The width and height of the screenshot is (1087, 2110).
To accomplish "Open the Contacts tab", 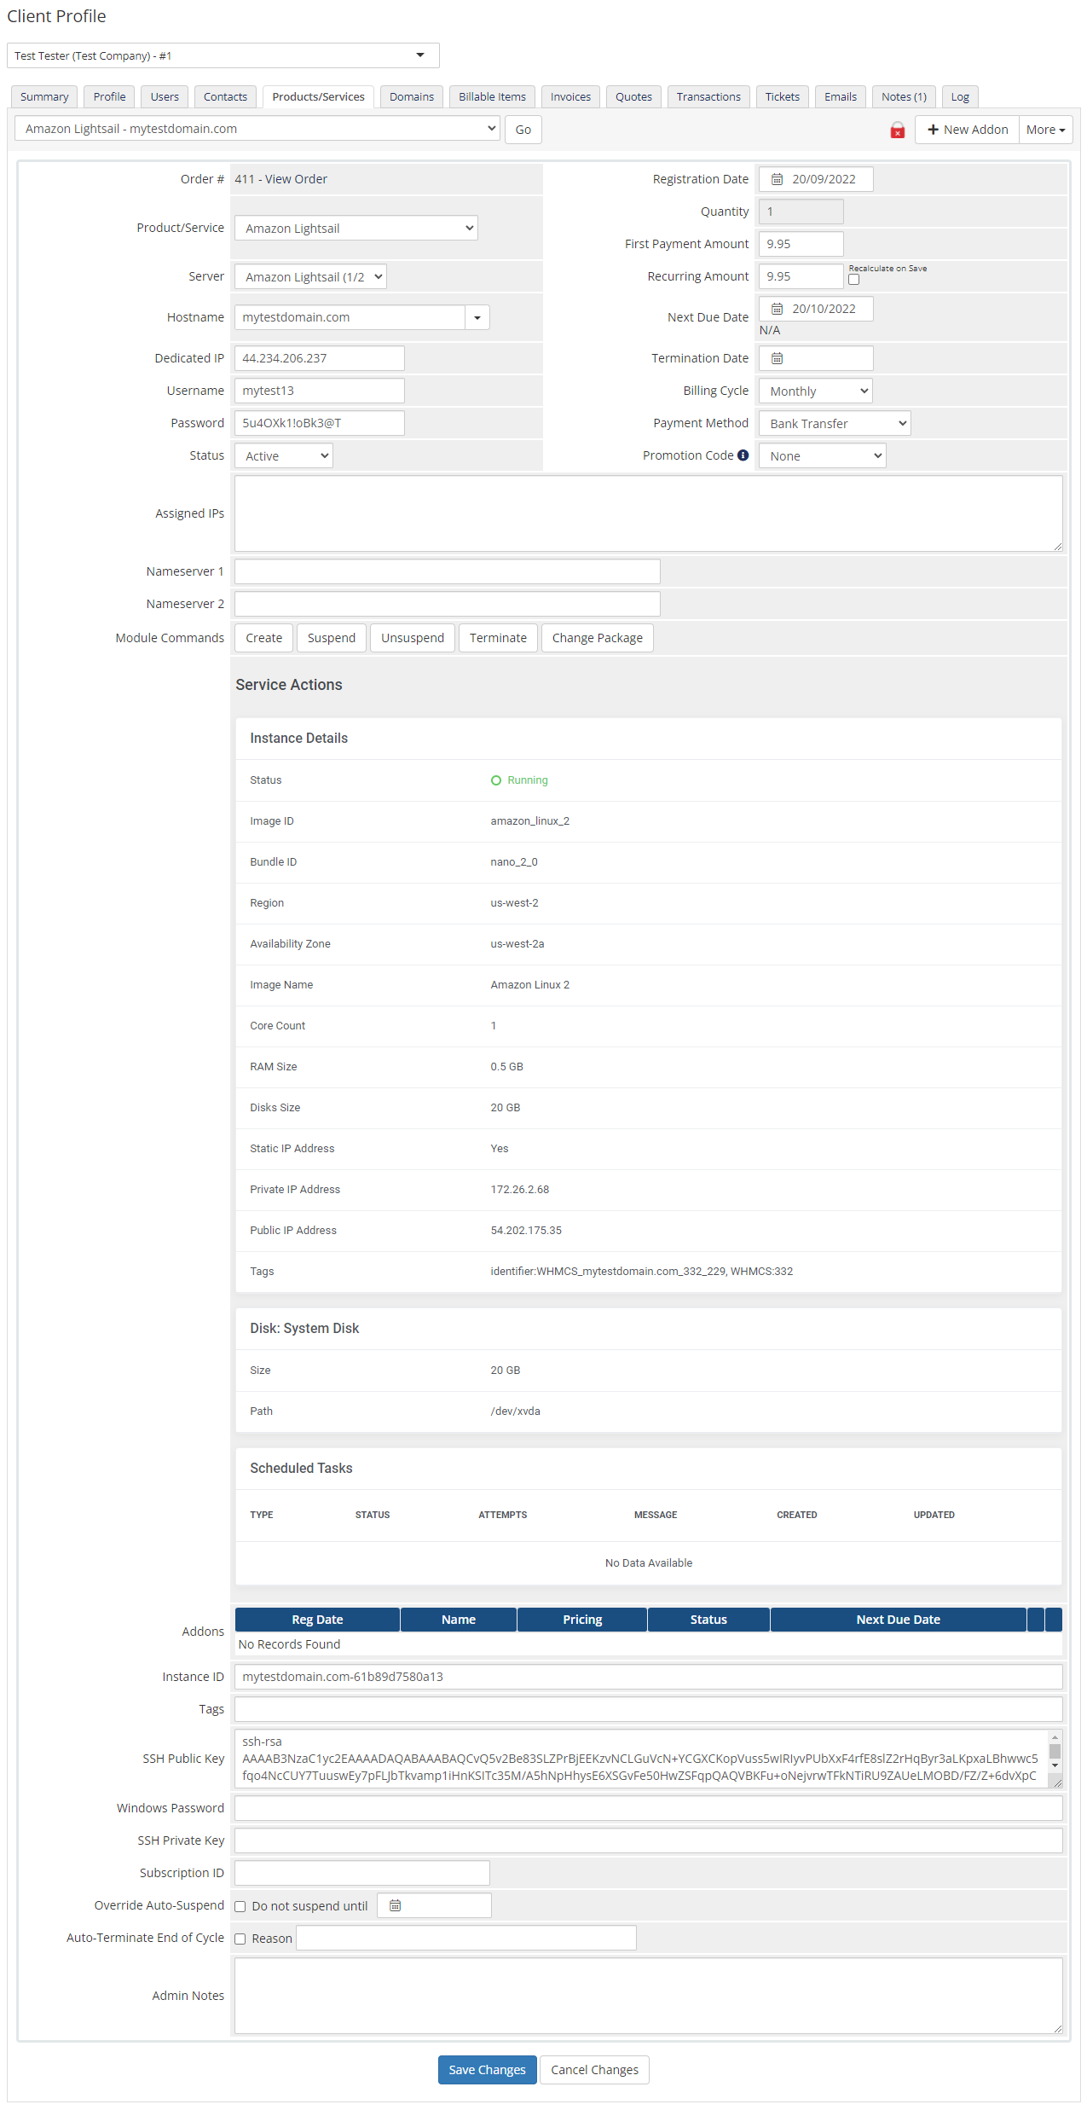I will coord(225,96).
